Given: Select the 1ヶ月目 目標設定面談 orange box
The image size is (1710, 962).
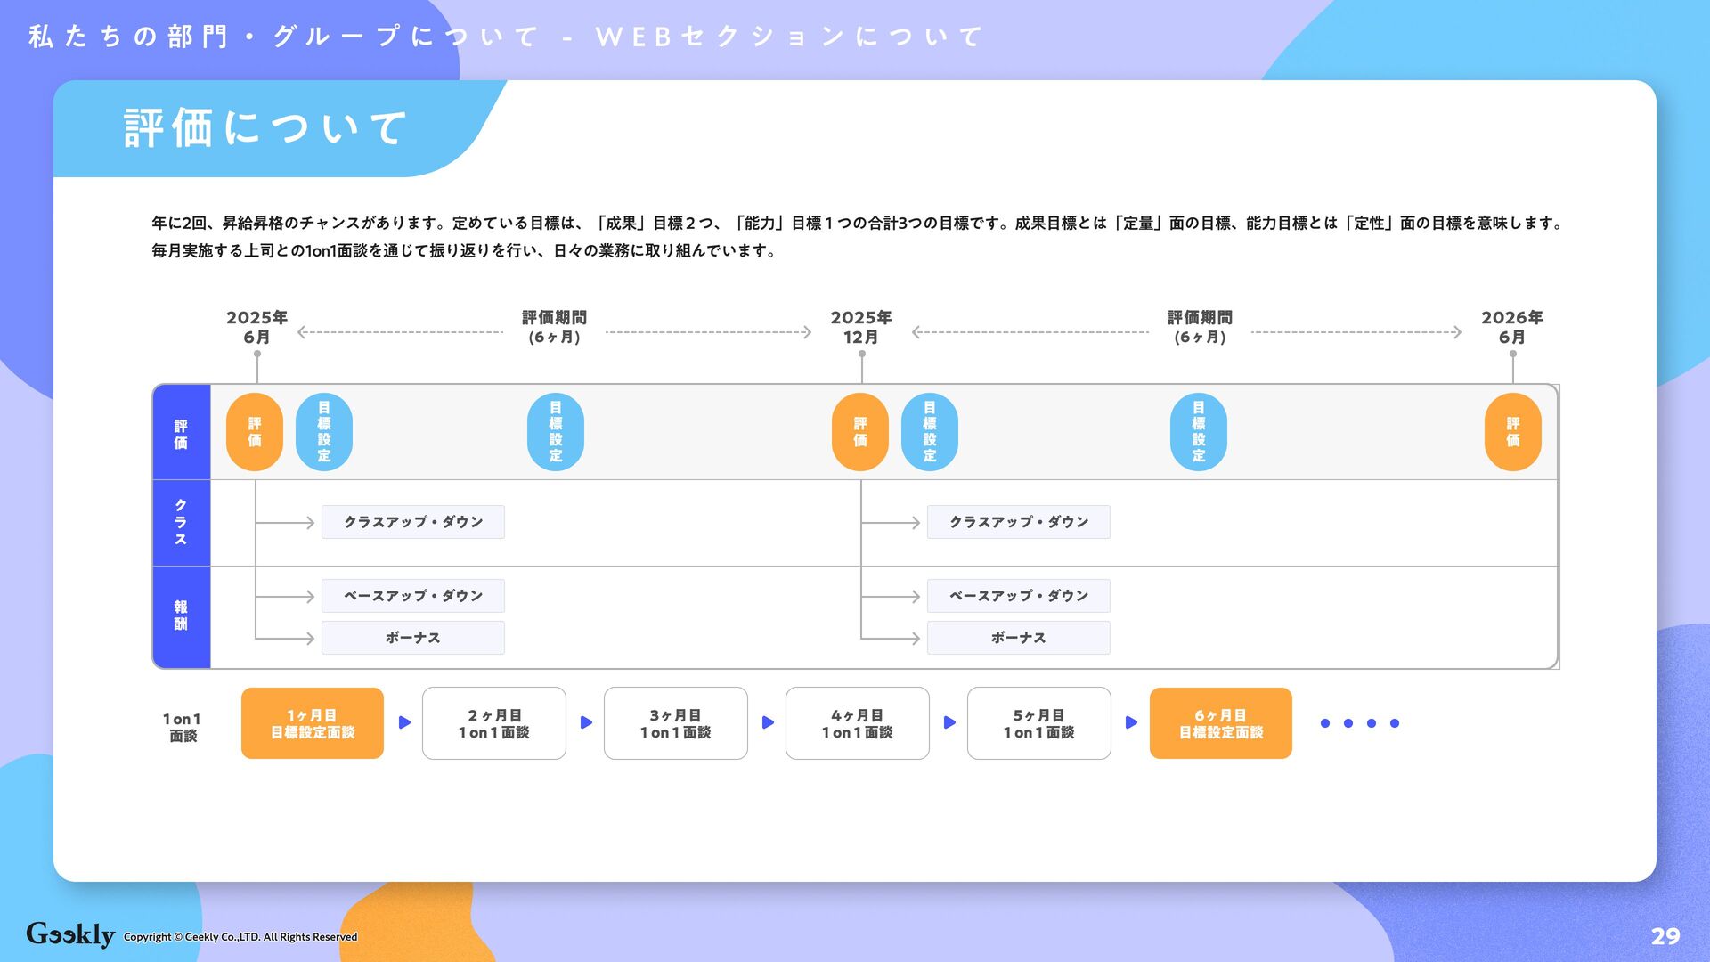Looking at the screenshot, I should pyautogui.click(x=313, y=723).
